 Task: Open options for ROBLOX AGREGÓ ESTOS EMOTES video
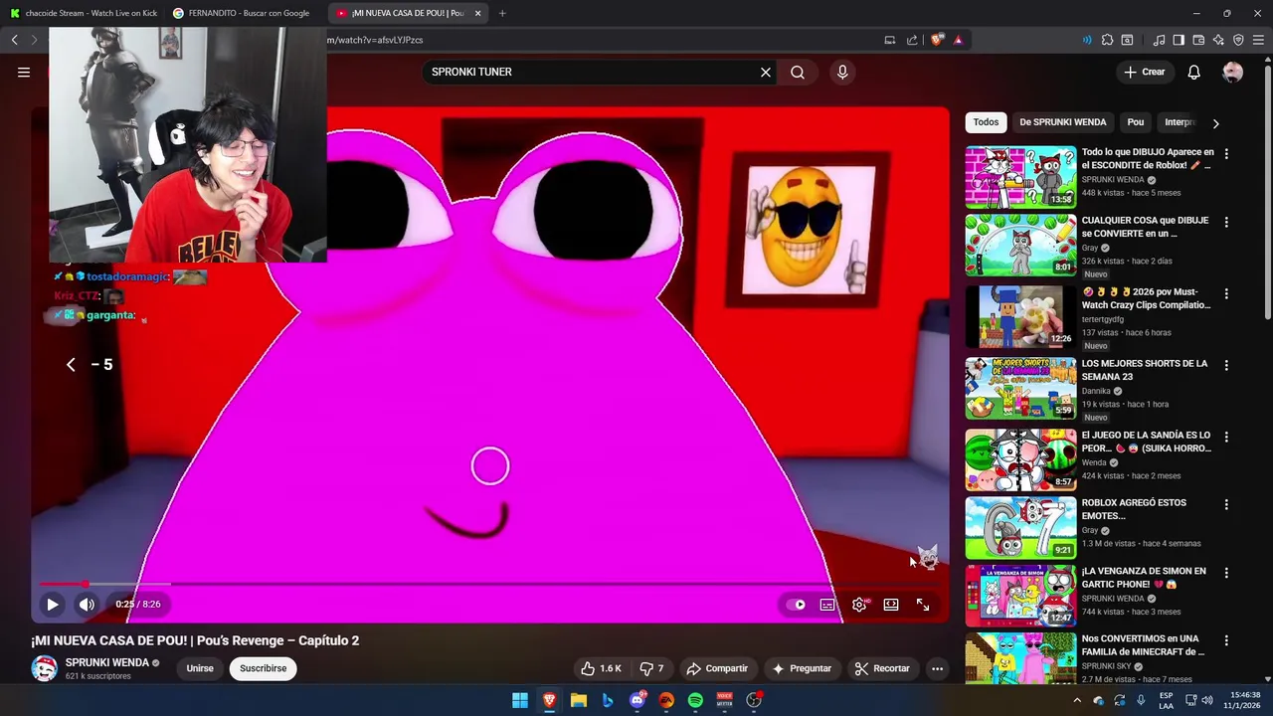pos(1226,504)
